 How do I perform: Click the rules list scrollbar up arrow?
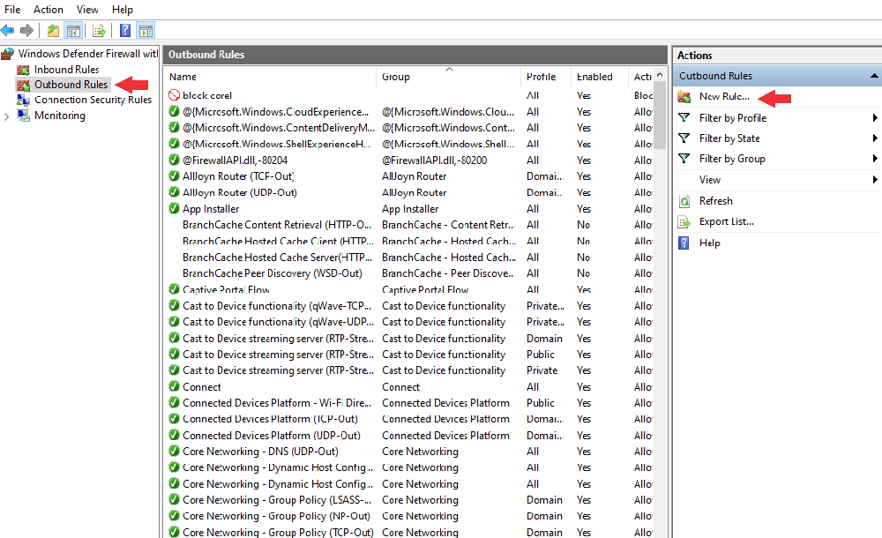click(x=660, y=75)
